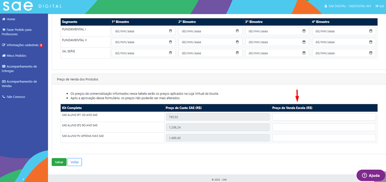The image size is (386, 182).
Task: Open Meus Pedidos in the sidebar
Action: 14,55
